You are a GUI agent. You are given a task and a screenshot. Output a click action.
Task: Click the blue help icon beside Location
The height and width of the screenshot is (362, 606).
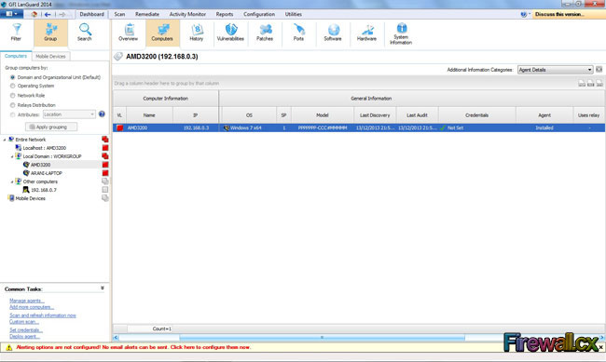click(102, 114)
